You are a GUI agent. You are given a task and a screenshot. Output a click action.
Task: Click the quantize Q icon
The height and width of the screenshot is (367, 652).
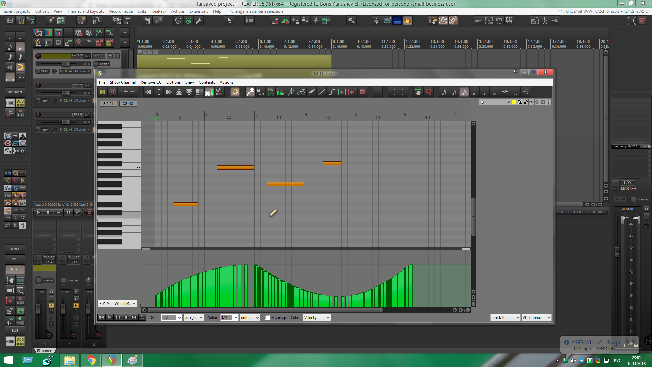pyautogui.click(x=429, y=92)
